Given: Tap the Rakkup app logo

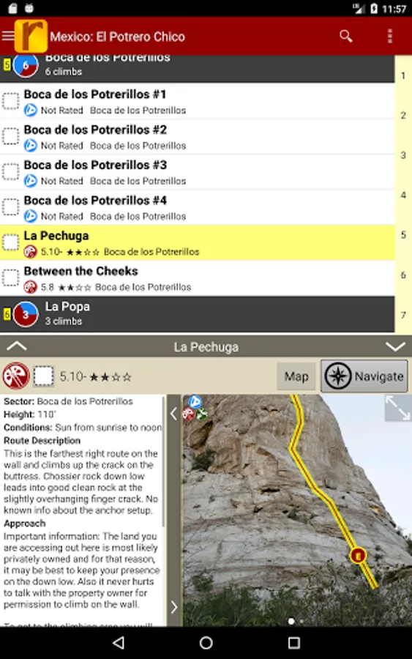Looking at the screenshot, I should tap(31, 36).
